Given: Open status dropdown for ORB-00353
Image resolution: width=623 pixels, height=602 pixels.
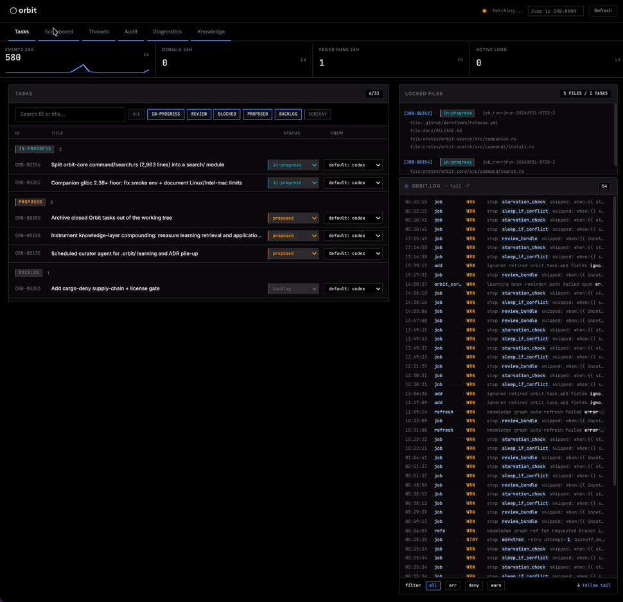Looking at the screenshot, I should click(294, 289).
